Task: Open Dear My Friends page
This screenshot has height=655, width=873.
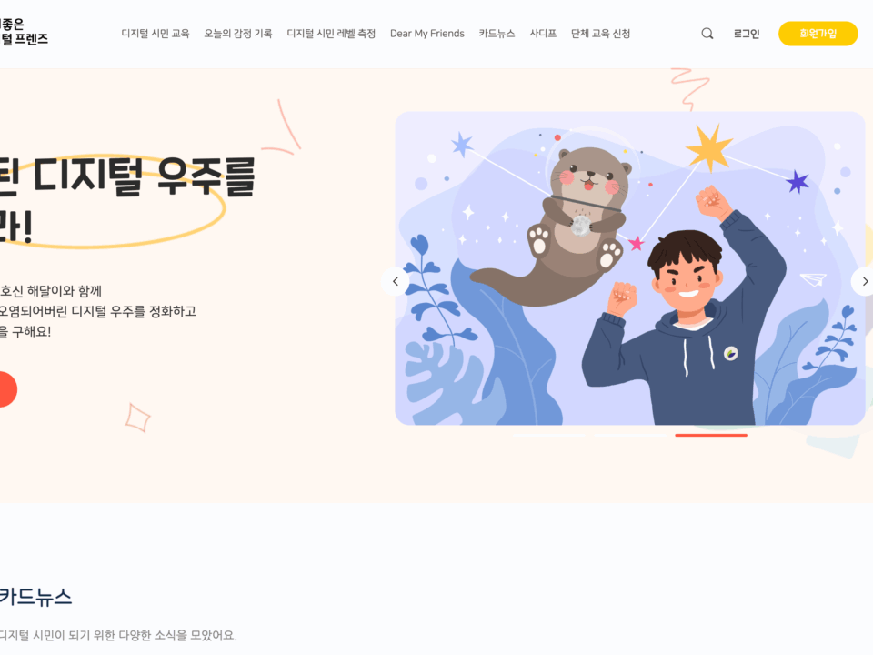Action: click(x=427, y=34)
